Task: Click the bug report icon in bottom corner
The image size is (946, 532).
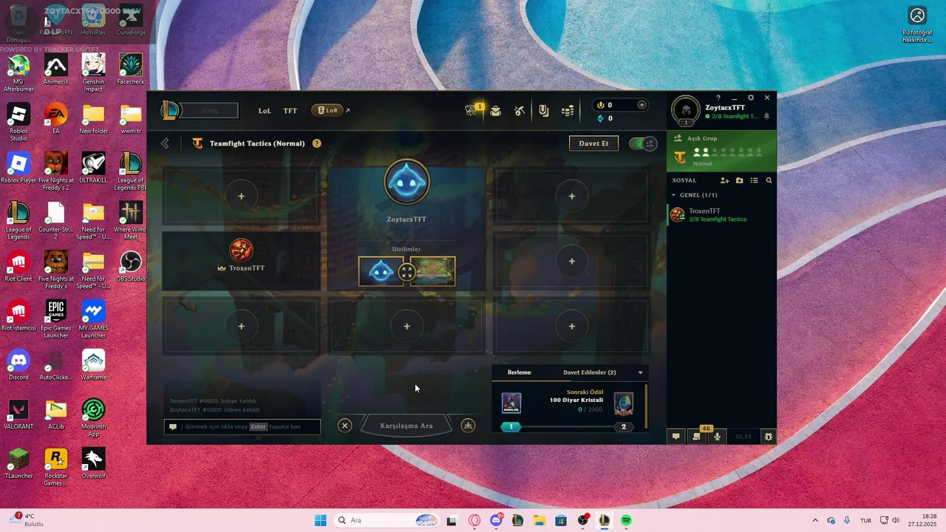Action: point(769,437)
